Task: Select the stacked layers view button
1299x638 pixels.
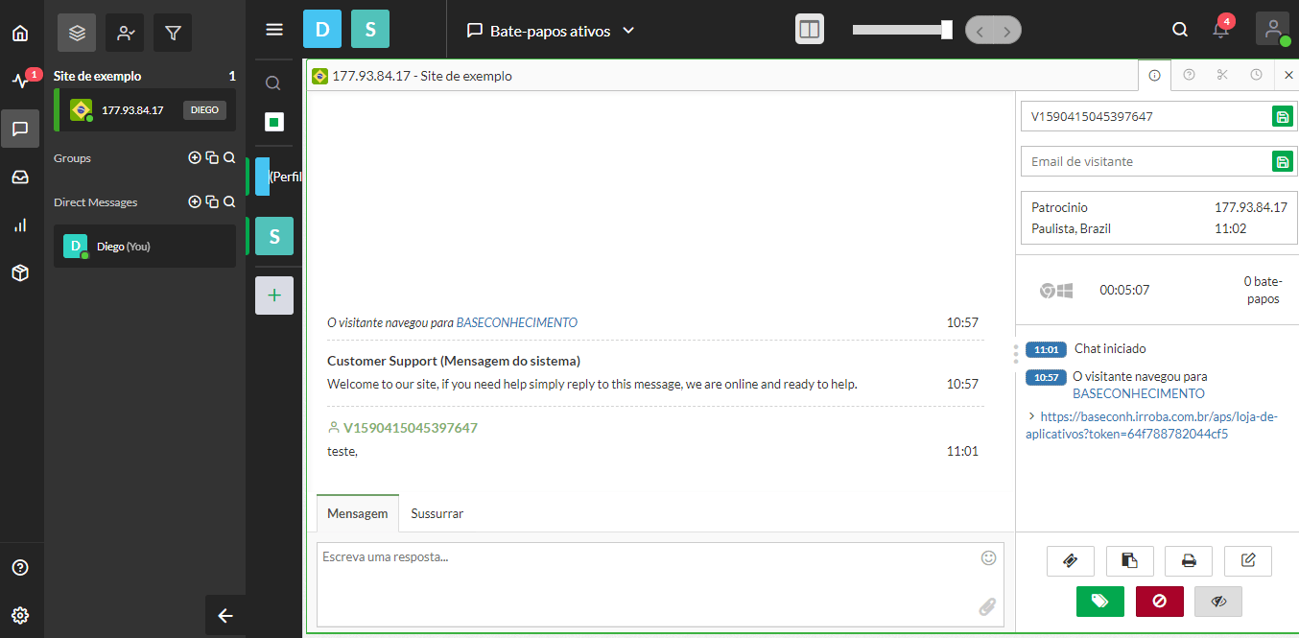Action: [x=77, y=33]
